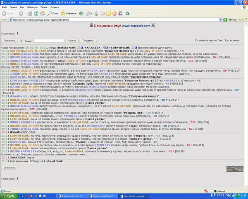Focus the Поиск text field in the log
This screenshot has height=199, width=248.
(x=49, y=41)
